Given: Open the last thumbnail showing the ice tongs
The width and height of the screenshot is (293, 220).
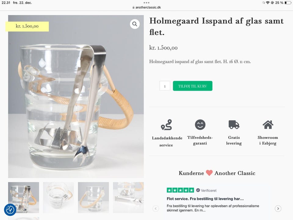Looking at the screenshot, I should pos(128,197).
